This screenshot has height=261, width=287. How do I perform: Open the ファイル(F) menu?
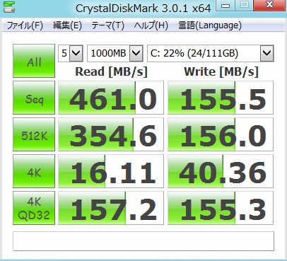(x=25, y=25)
